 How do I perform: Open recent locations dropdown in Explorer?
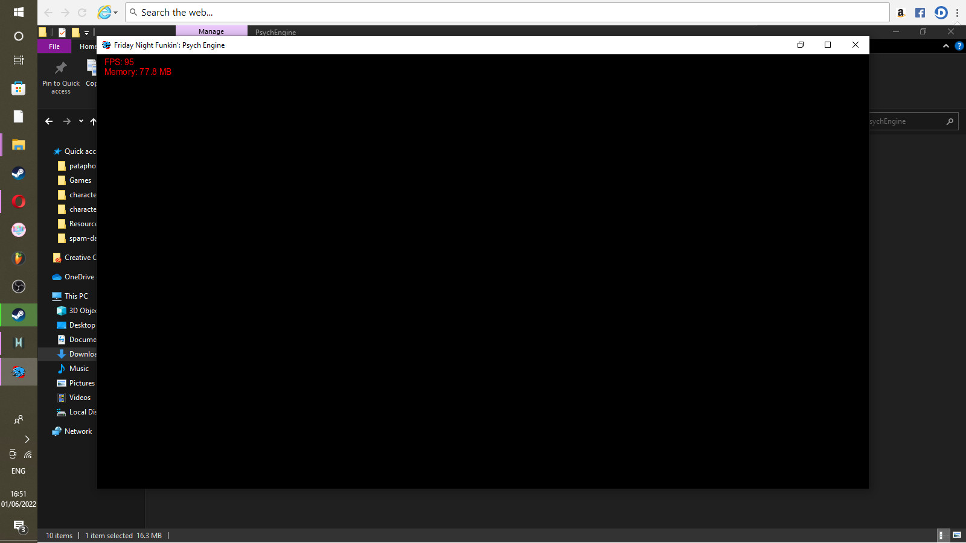(81, 121)
